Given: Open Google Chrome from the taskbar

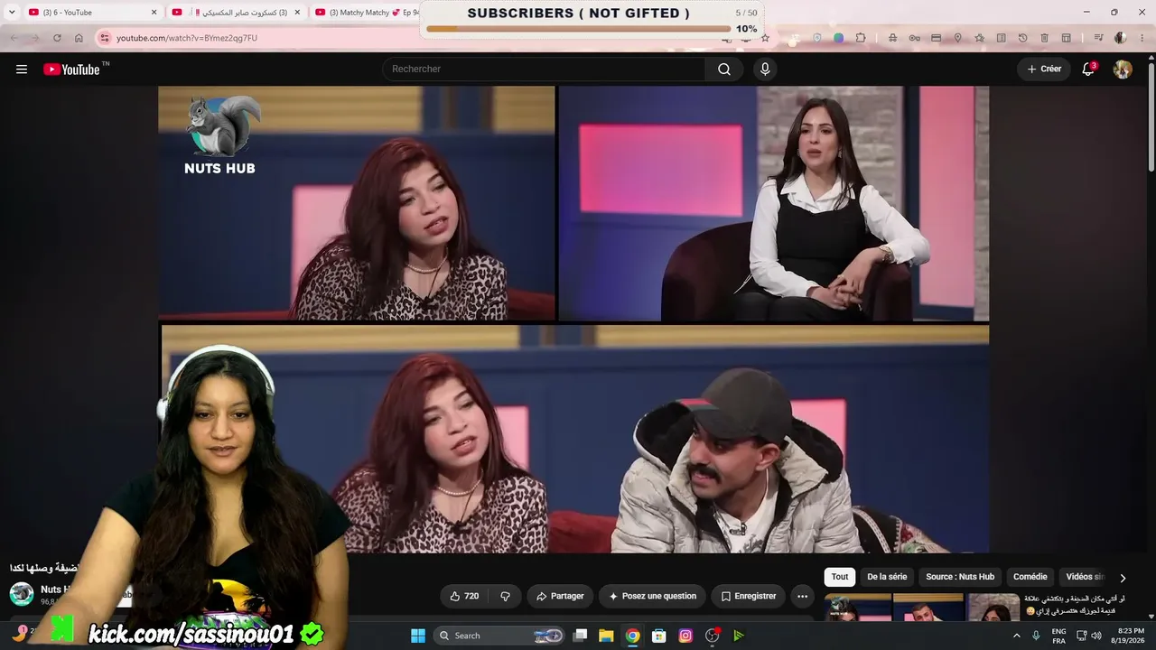Looking at the screenshot, I should coord(632,636).
